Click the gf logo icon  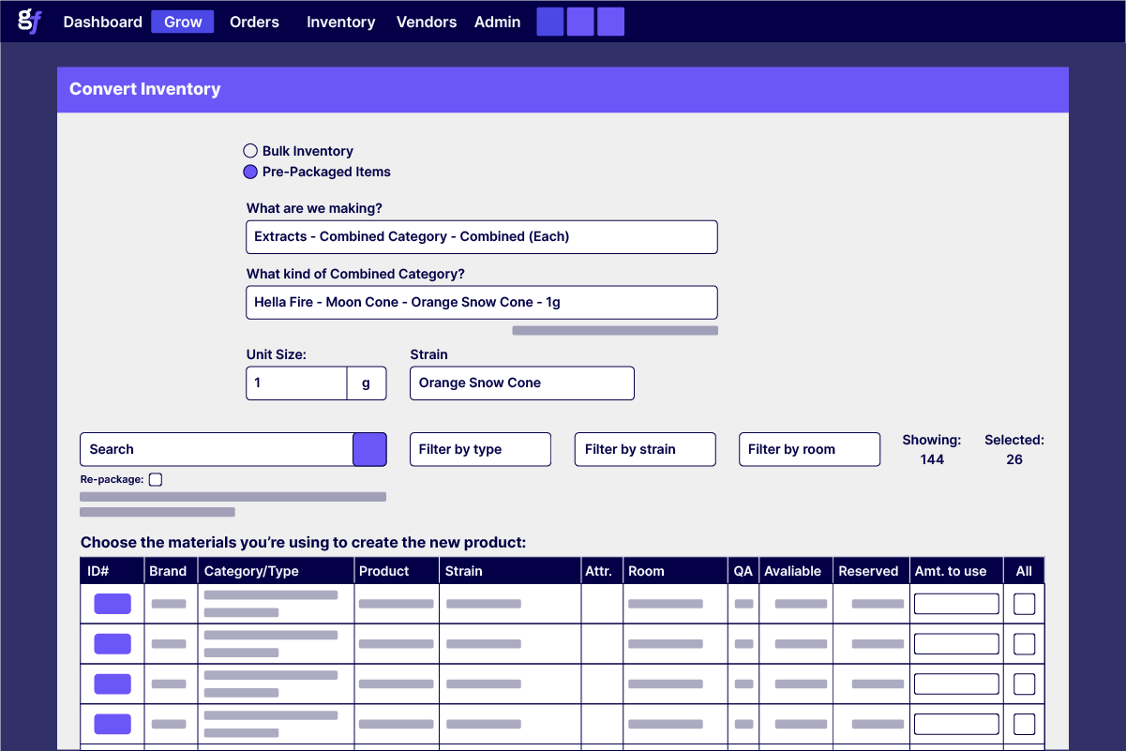click(x=29, y=22)
